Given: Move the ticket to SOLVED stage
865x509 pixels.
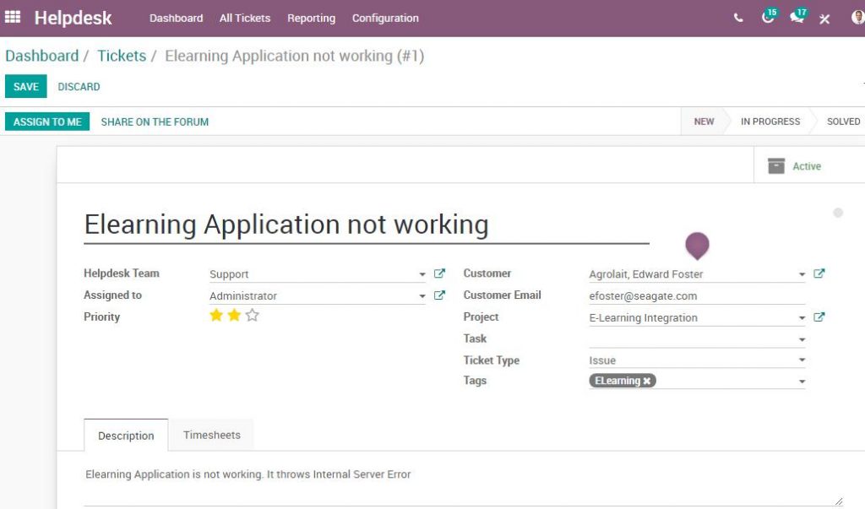Looking at the screenshot, I should [841, 122].
